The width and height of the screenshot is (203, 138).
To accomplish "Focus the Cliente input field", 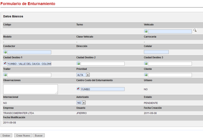I will [x=170, y=75].
